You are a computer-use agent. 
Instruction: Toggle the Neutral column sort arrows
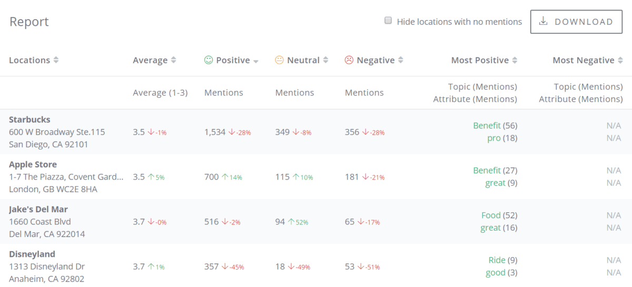[325, 60]
